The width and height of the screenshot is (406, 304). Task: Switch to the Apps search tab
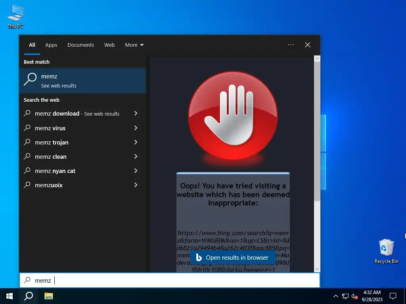point(51,45)
